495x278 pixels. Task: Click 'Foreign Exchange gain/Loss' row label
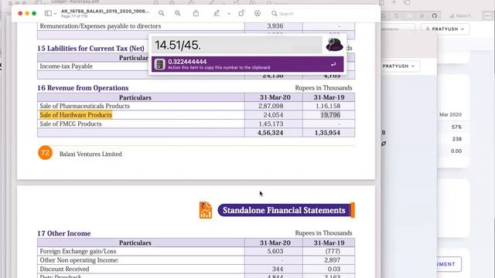[77, 251]
